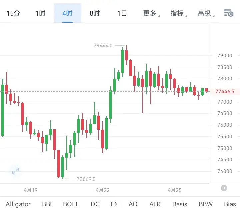The height and width of the screenshot is (212, 240).
Task: Click the 79444.0 high price marker
Action: click(103, 45)
